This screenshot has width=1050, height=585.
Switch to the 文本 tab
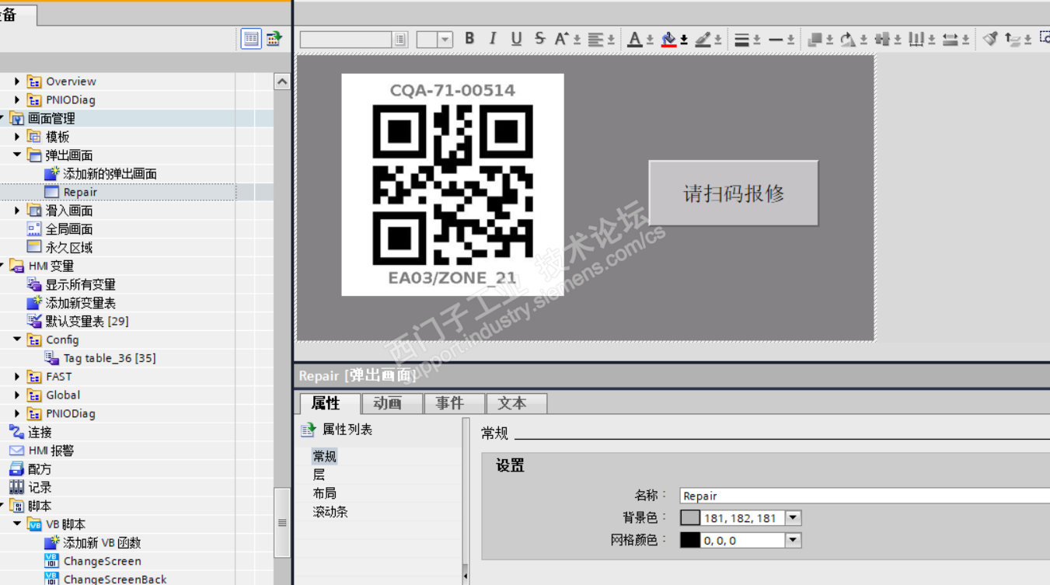[516, 403]
